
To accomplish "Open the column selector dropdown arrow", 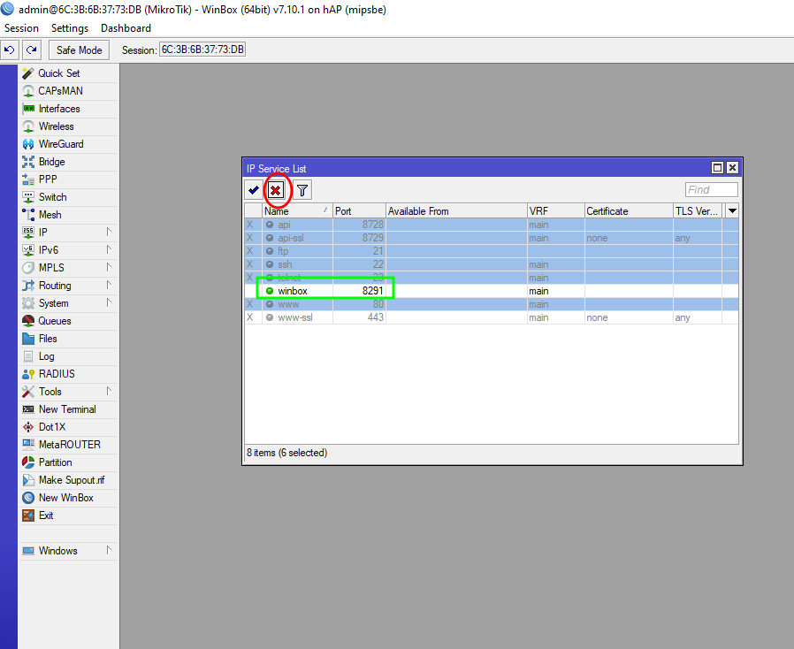I will (x=731, y=211).
